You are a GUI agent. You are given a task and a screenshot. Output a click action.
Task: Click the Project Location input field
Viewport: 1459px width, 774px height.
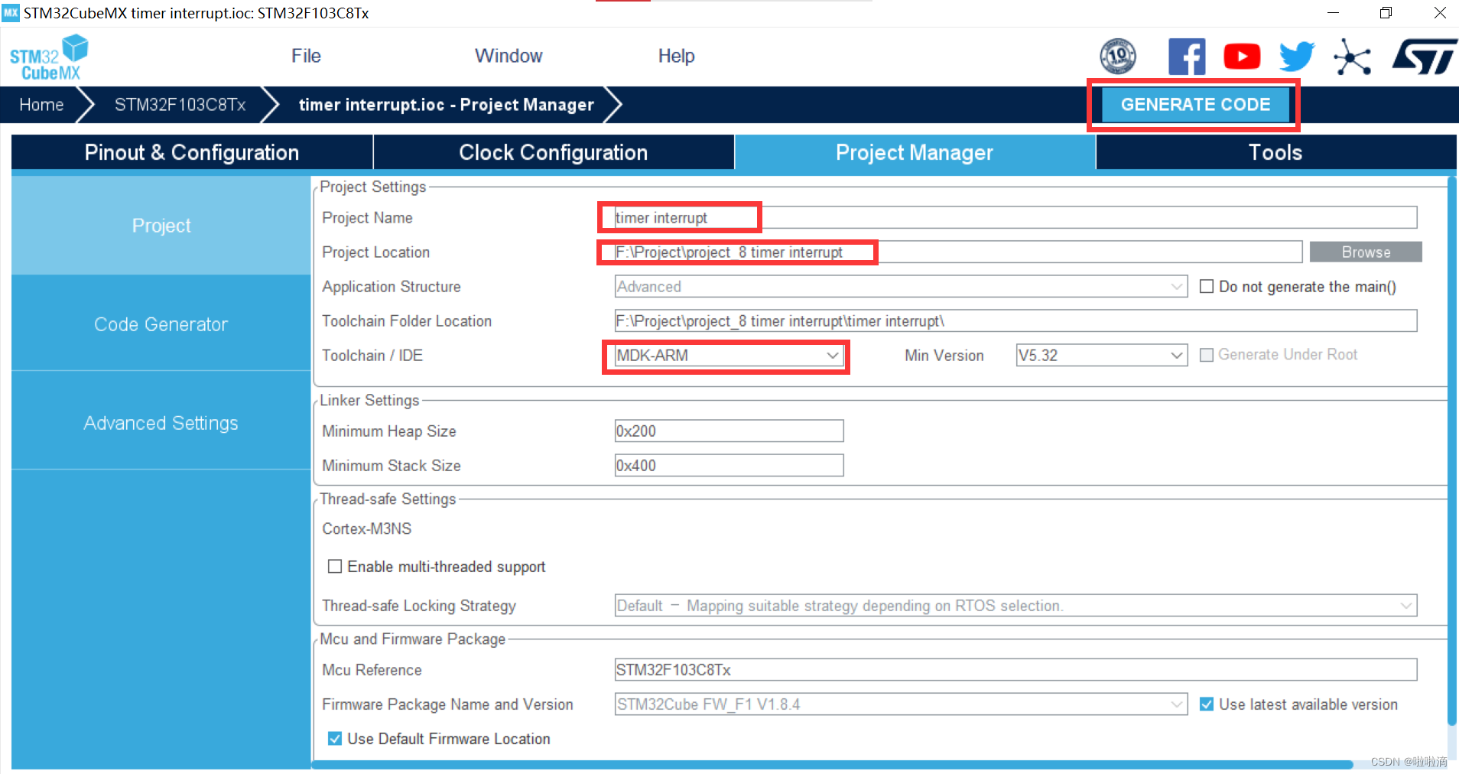(x=958, y=252)
